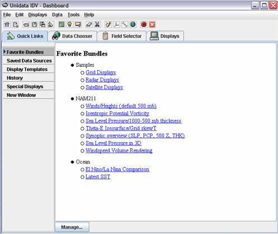Expand the History section in sidebar
Image resolution: width=278 pixels, height=234 pixels.
tap(29, 78)
